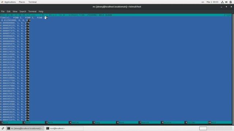
Task: Minimize the mc terminal window
Action: (222, 7)
